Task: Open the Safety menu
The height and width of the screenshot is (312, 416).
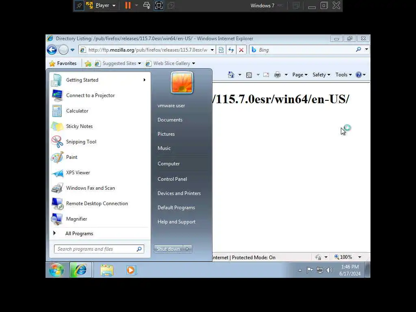Action: click(x=321, y=75)
